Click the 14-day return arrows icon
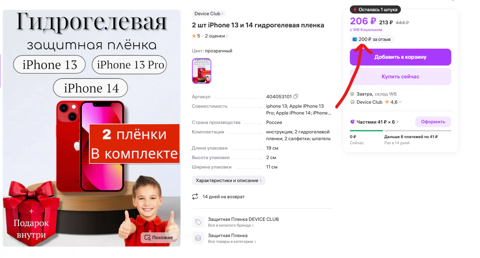 coord(195,196)
